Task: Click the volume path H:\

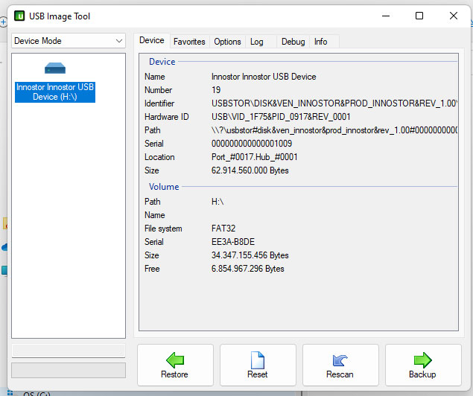Action: tap(218, 202)
